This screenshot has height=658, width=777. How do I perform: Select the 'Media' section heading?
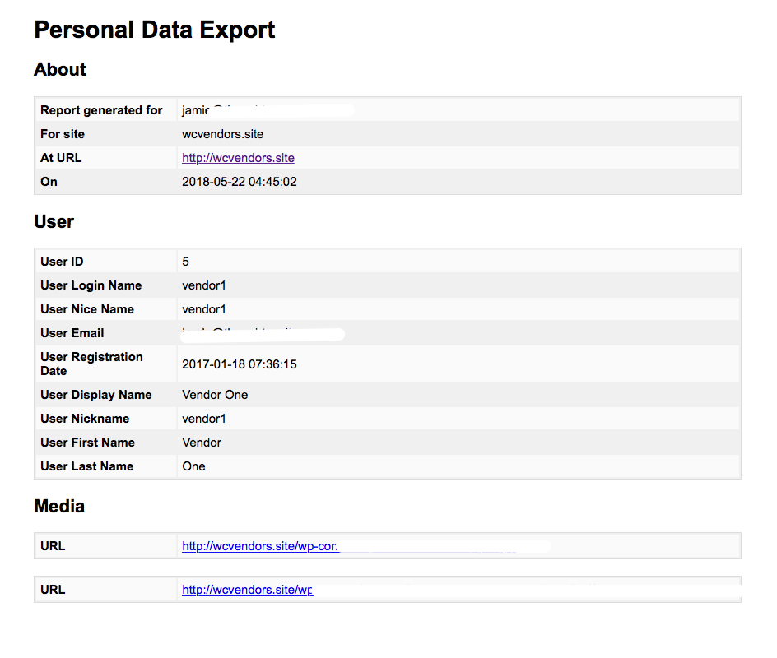59,506
